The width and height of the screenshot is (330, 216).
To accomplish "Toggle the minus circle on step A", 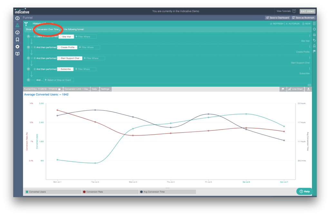I will coord(35,37).
